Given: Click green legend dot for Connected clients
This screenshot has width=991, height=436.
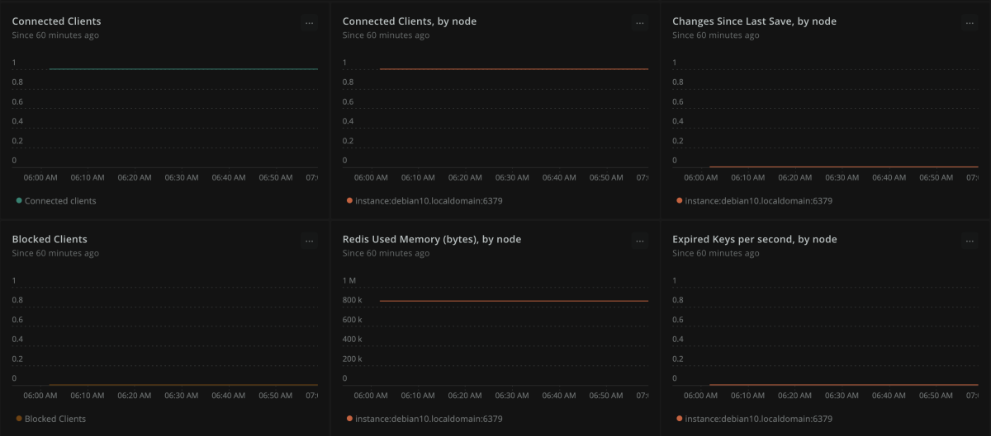Looking at the screenshot, I should tap(19, 200).
